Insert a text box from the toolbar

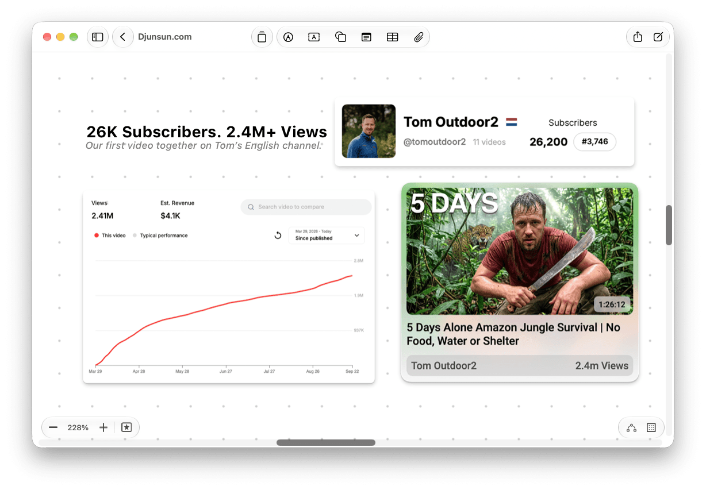click(314, 37)
